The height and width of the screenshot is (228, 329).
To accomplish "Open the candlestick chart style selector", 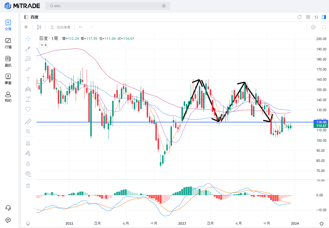I will coord(39,27).
